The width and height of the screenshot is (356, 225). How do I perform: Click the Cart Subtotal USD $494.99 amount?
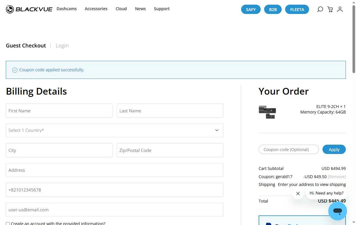click(x=334, y=169)
